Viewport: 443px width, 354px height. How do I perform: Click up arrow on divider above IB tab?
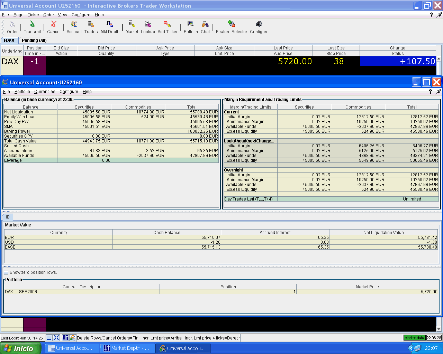pyautogui.click(x=4, y=211)
